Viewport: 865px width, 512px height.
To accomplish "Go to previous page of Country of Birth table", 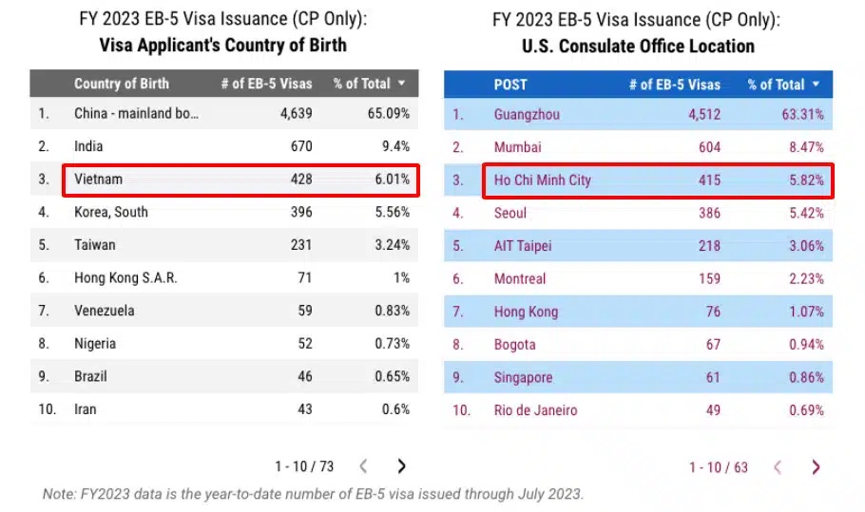I will point(363,466).
